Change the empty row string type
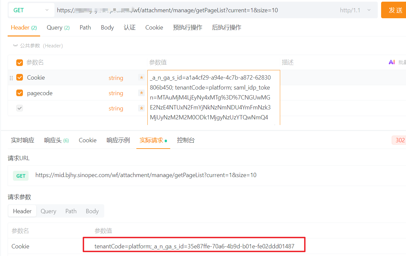The width and height of the screenshot is (406, 256). click(x=116, y=108)
